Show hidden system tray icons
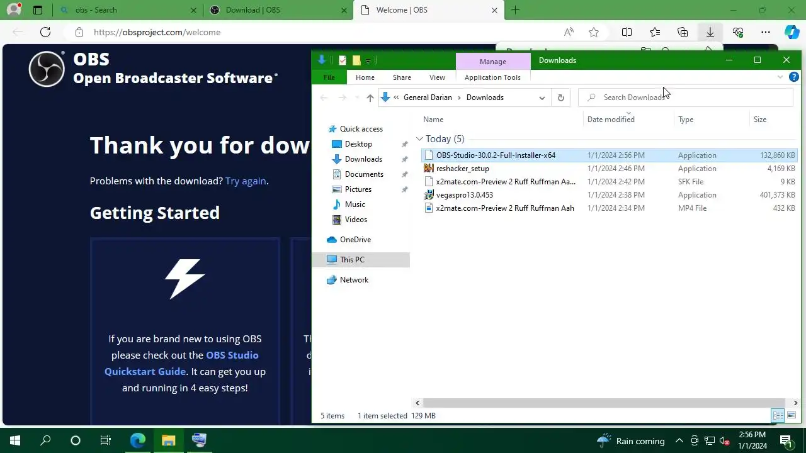This screenshot has height=453, width=806. 679,440
